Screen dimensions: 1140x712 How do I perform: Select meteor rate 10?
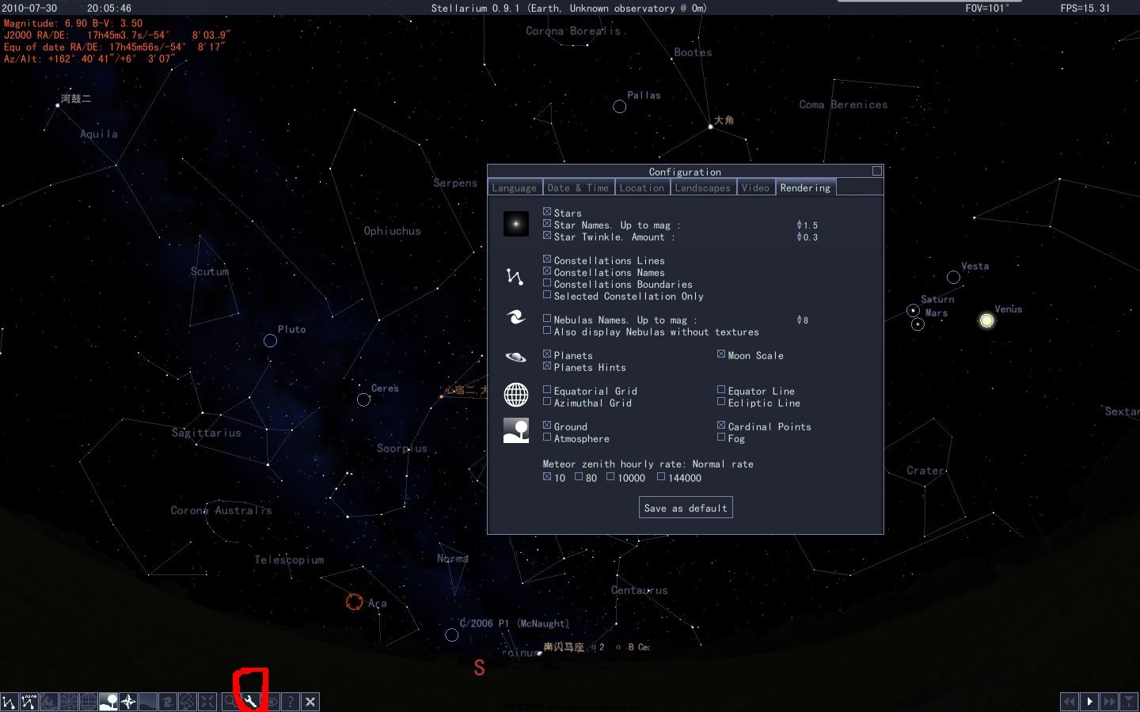[547, 477]
